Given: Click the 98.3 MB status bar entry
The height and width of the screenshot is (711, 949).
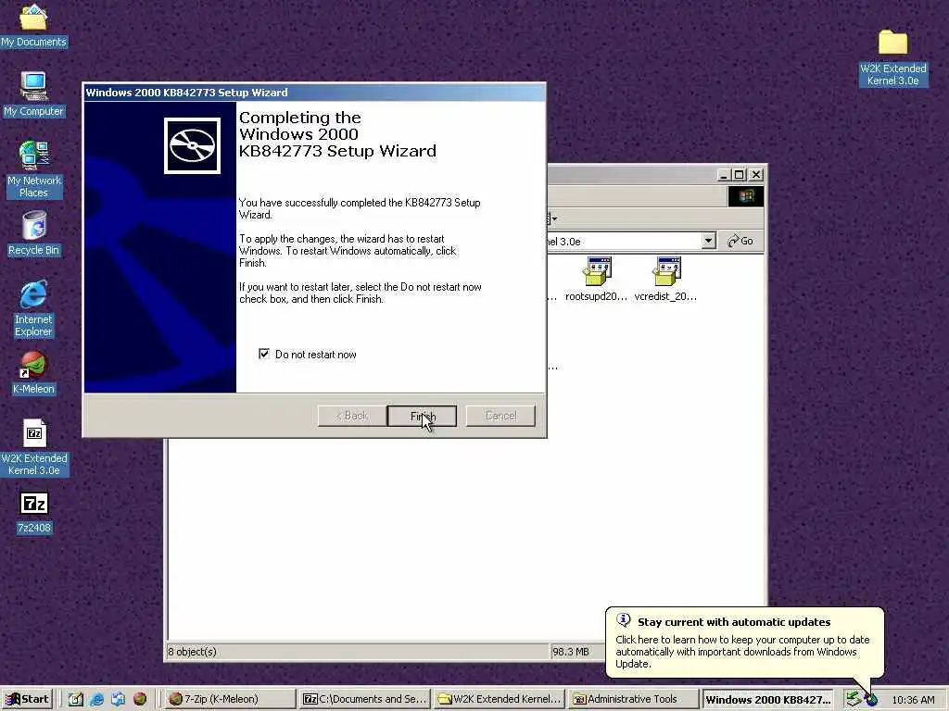Looking at the screenshot, I should [x=570, y=651].
